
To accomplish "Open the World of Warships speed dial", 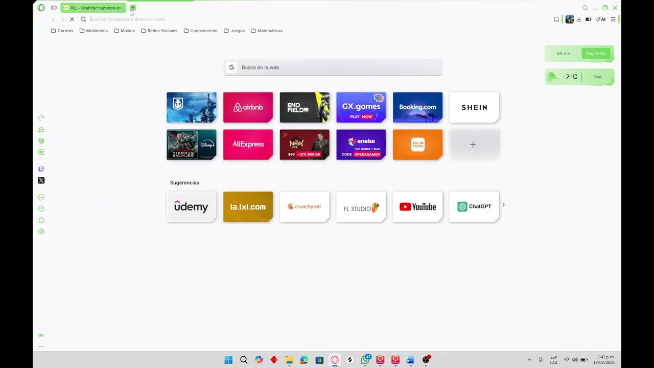I will click(x=192, y=107).
